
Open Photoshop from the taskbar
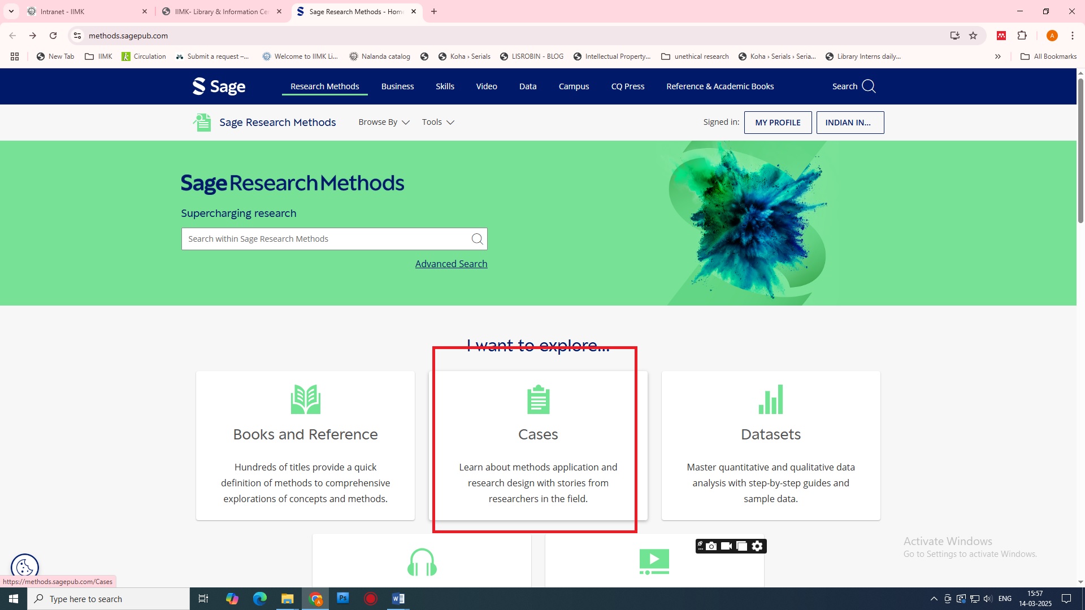coord(343,599)
